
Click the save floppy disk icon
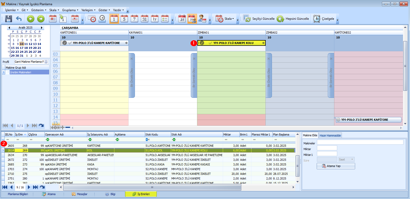(x=9, y=19)
